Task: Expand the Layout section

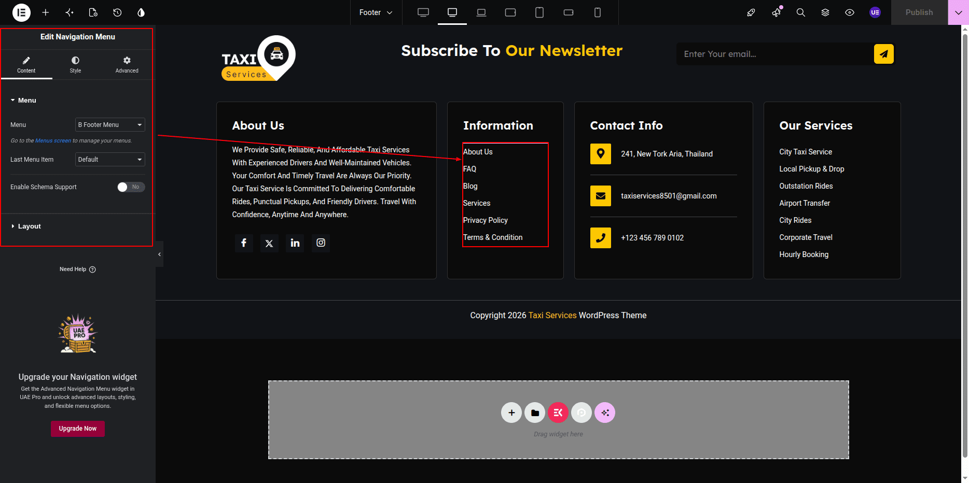Action: (26, 226)
